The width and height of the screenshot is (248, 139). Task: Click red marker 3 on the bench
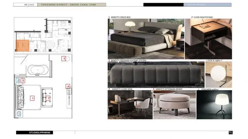(48, 98)
